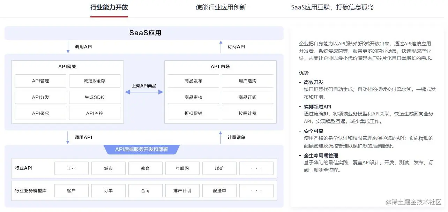The height and width of the screenshot is (212, 448).
Task: Click the API后端服务开发和部署 banner
Action: (x=142, y=149)
